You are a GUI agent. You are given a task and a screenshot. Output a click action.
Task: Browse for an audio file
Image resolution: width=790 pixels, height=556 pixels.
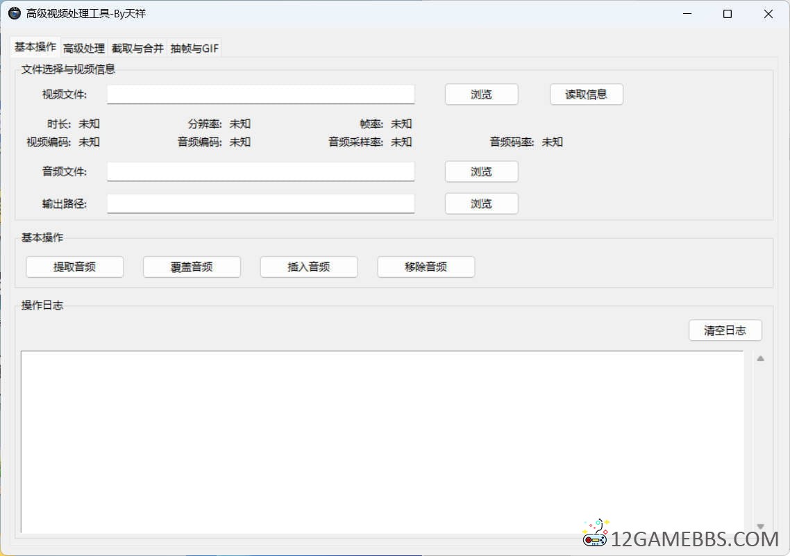tap(481, 171)
